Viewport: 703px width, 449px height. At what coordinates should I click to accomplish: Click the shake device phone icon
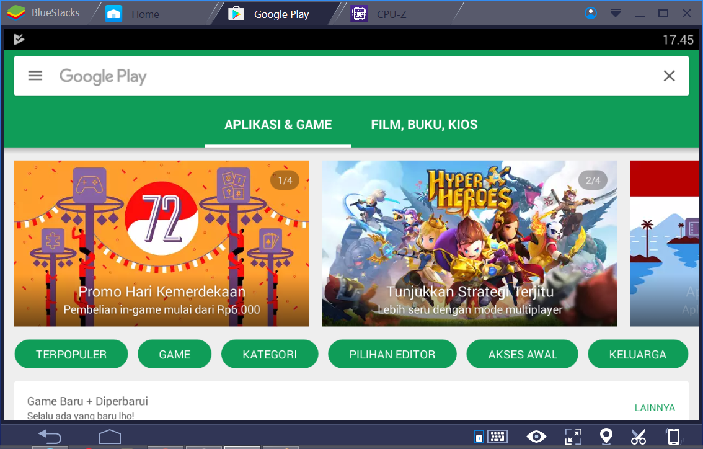coord(673,436)
